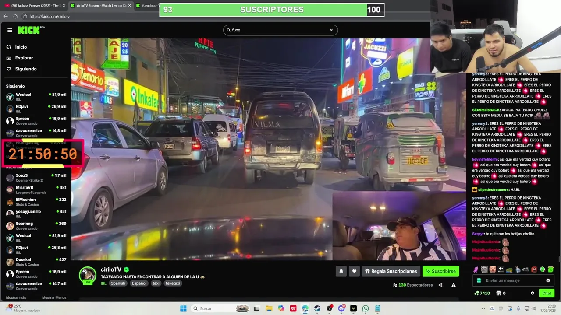Open Discord from the taskbar
561x315 pixels.
click(x=341, y=308)
